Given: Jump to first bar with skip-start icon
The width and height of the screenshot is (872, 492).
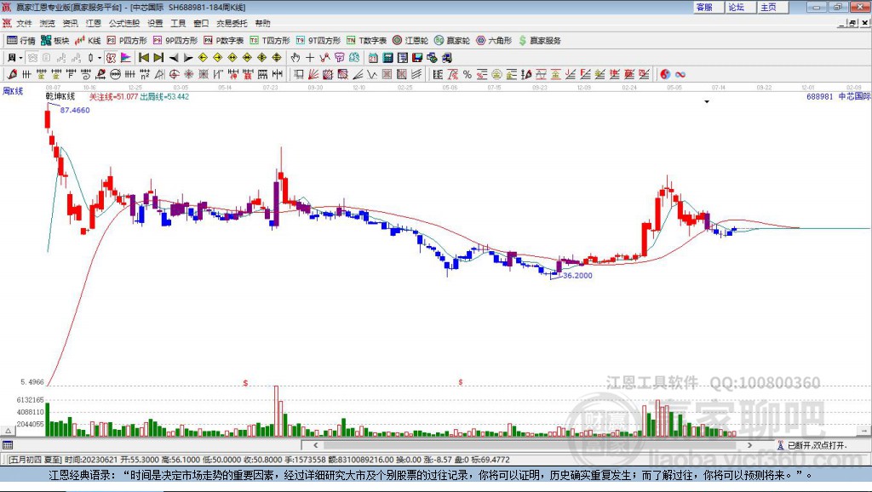Looking at the screenshot, I should (x=144, y=58).
